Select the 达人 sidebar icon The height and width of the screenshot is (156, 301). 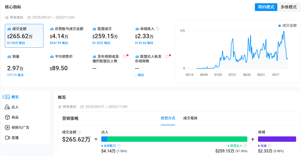point(7,107)
